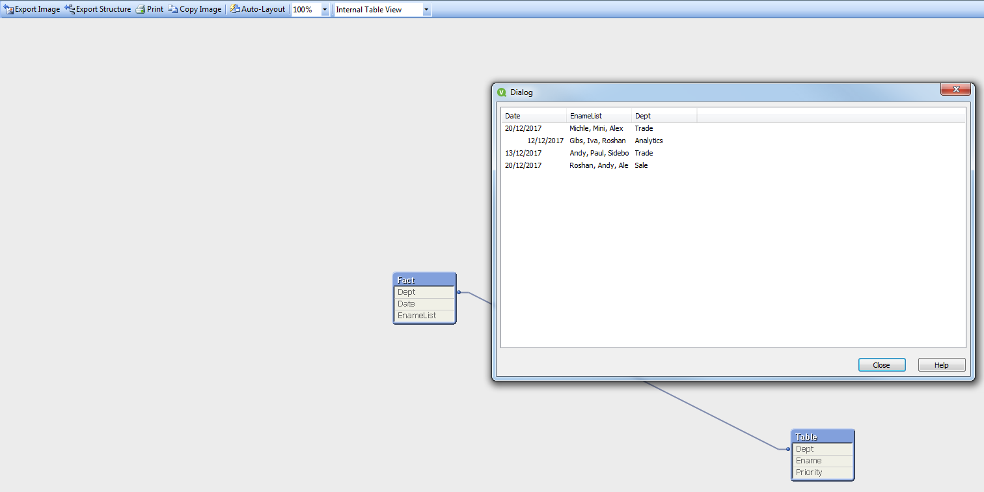Select the 13/12/2017 date cell

[x=523, y=153]
